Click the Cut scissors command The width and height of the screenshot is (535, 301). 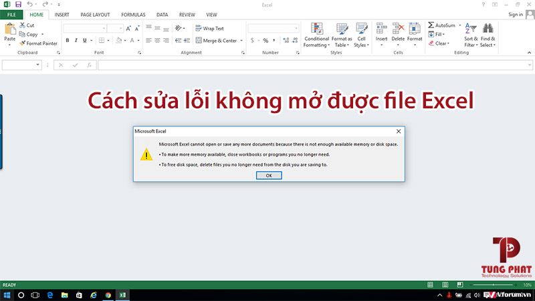click(x=27, y=25)
